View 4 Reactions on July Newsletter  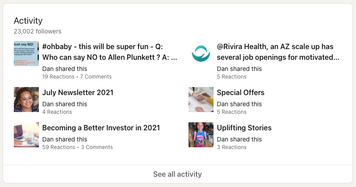(57, 112)
